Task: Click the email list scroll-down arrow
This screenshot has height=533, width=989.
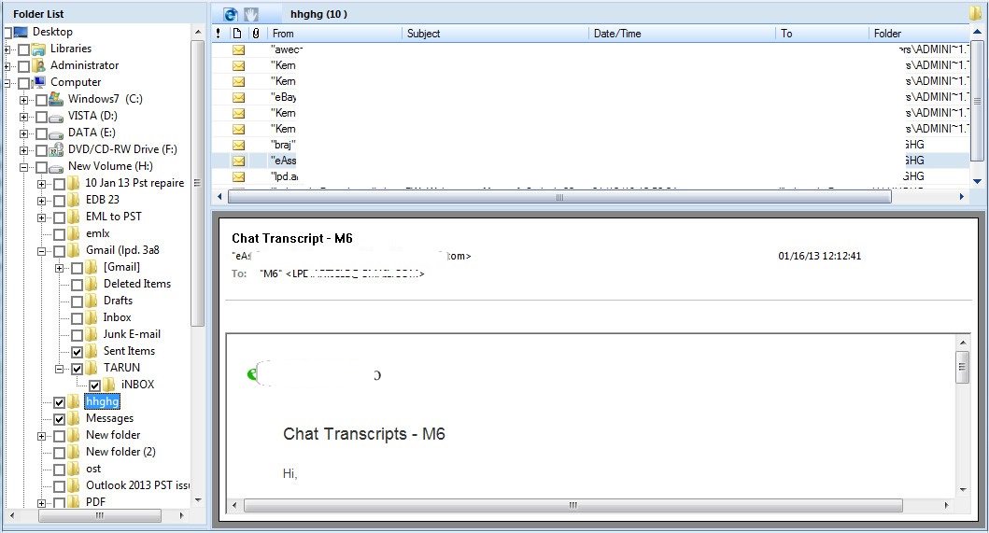Action: coord(977,182)
